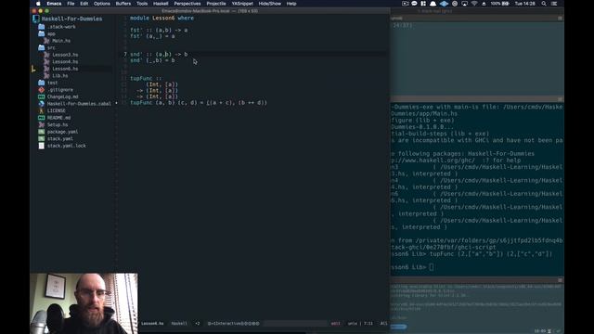594x334 pixels.
Task: Click the license icon beside LICENSE
Action: [x=41, y=110]
